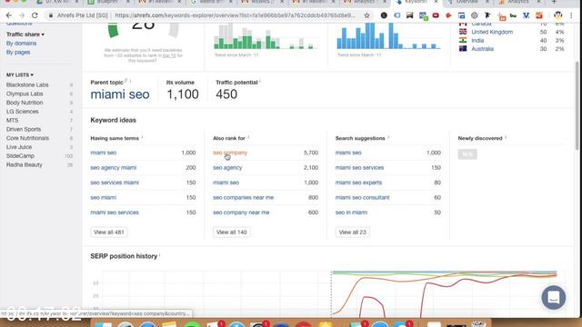Open seo company under Also rank for

[x=230, y=153]
